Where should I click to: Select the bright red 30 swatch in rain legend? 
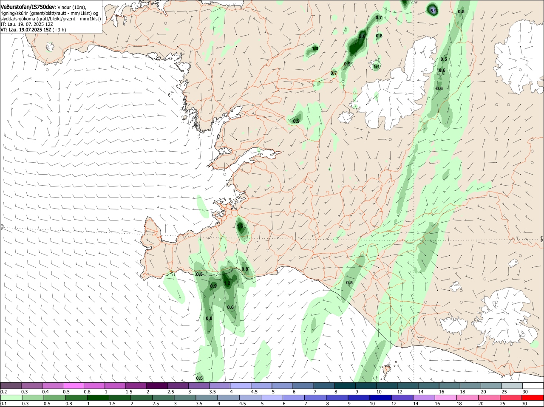[533, 398]
